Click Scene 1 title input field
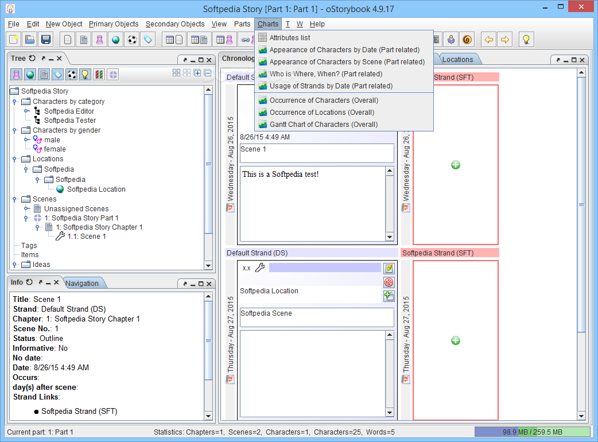This screenshot has width=598, height=442. click(317, 153)
